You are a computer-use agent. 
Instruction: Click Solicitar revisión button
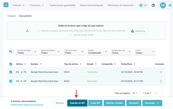(x=114, y=103)
